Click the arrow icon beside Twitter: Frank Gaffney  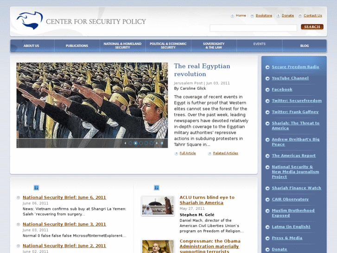(267, 112)
